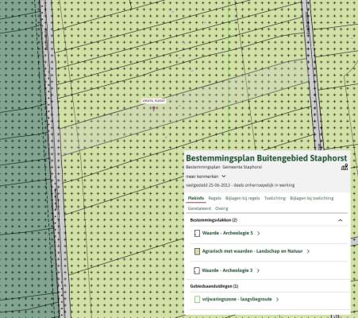Click the map location icon beside plan title
358x318 pixels.
pos(345,167)
